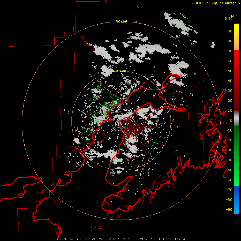Click the -60 label on the velocity scale

[229, 180]
